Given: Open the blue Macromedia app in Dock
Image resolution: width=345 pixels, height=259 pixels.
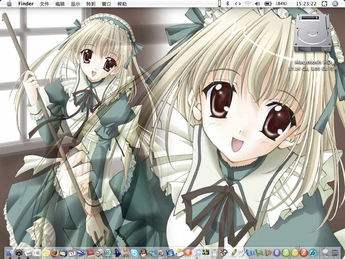Looking at the screenshot, I should click(x=312, y=253).
